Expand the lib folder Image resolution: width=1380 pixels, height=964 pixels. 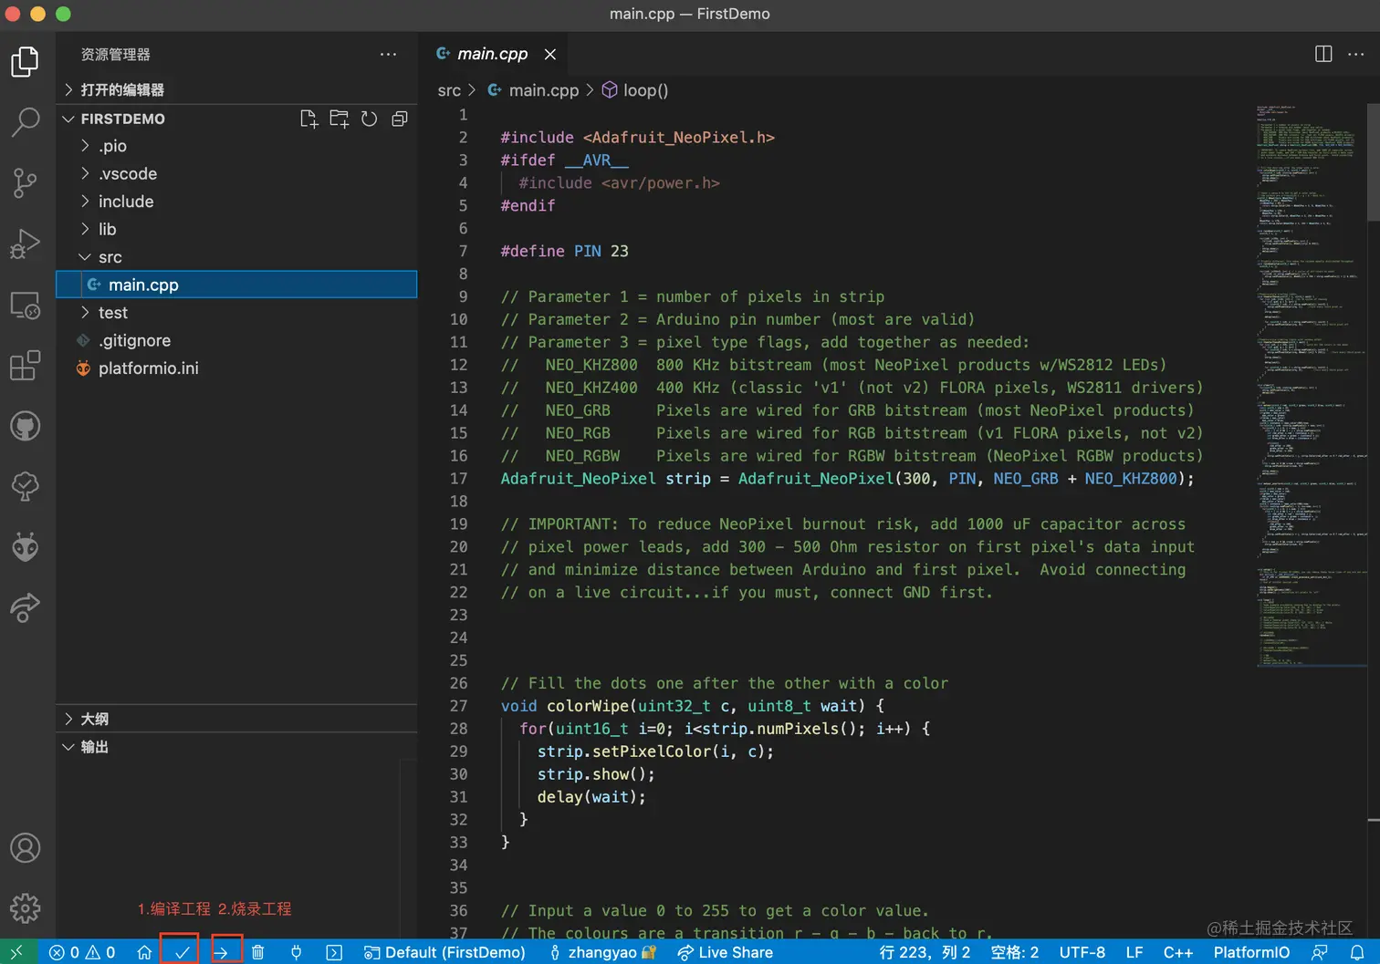coord(235,229)
